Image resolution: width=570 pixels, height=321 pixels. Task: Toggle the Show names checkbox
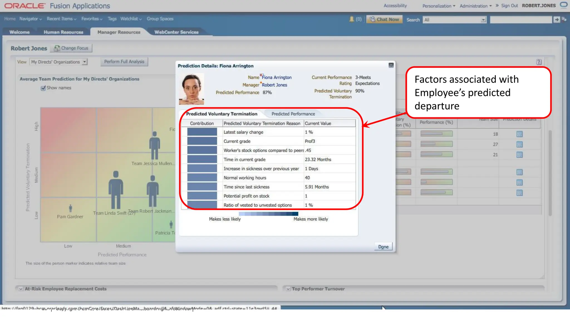pos(43,88)
